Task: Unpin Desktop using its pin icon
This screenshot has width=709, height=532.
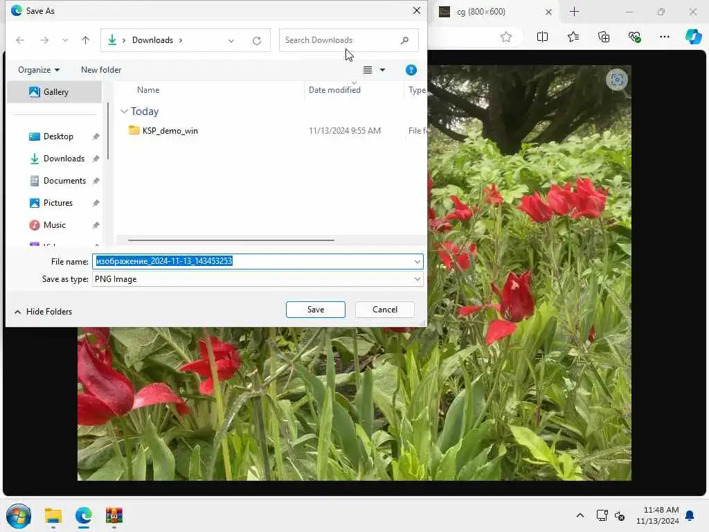Action: (x=96, y=136)
